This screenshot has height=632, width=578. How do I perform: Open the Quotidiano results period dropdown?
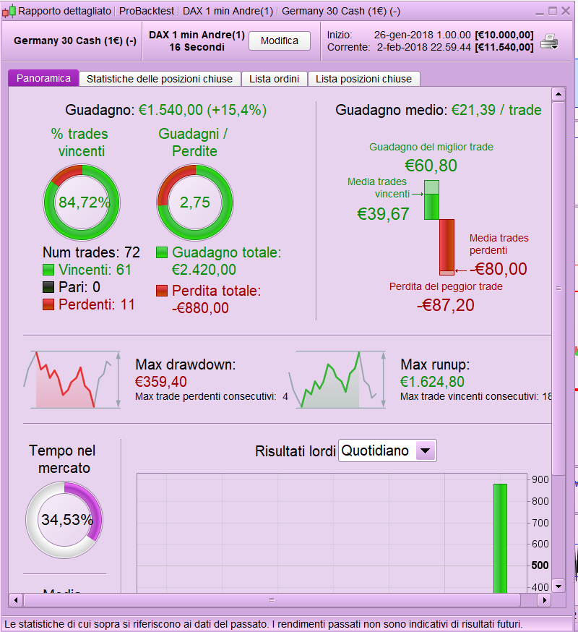click(387, 450)
